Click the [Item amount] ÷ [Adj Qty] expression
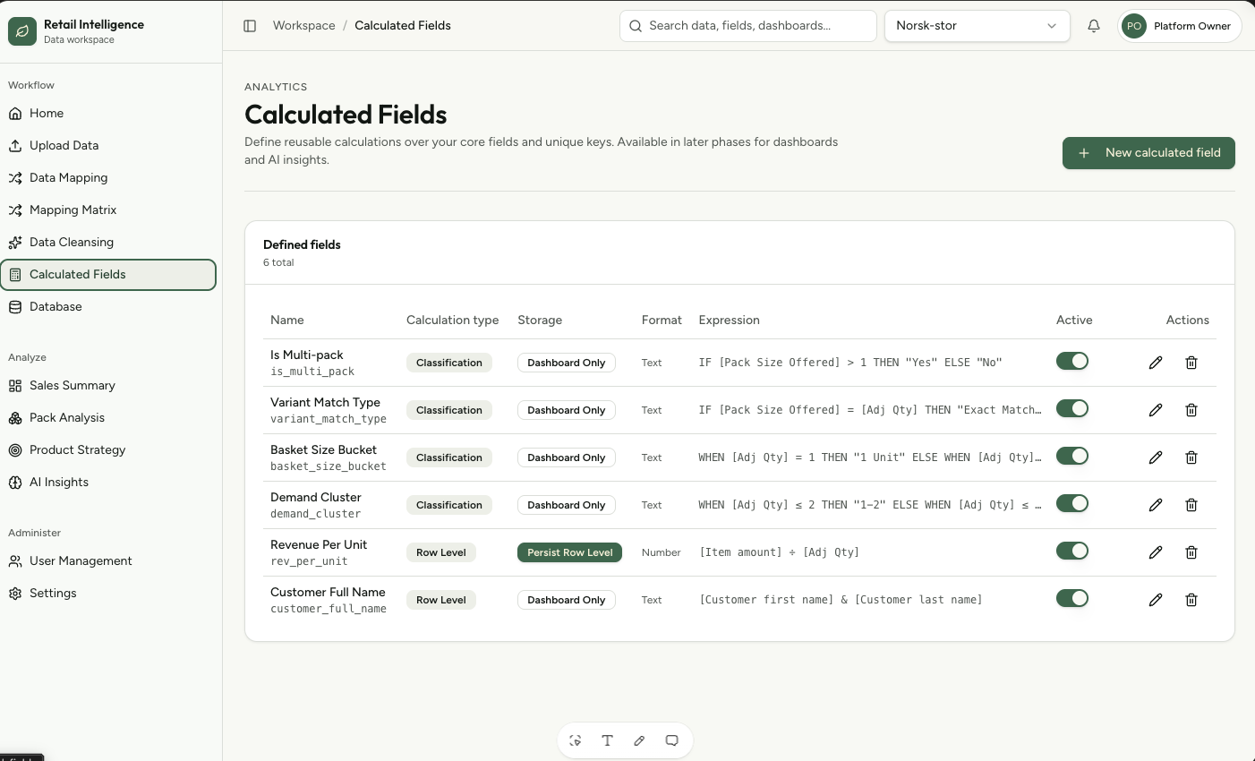This screenshot has width=1255, height=761. tap(780, 552)
